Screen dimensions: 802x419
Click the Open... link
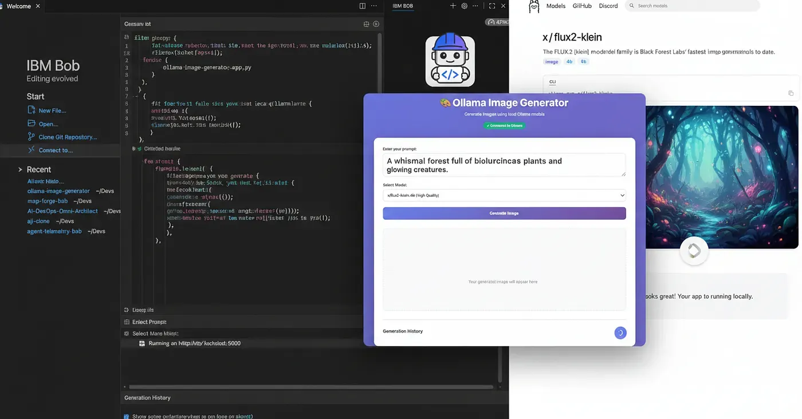49,124
